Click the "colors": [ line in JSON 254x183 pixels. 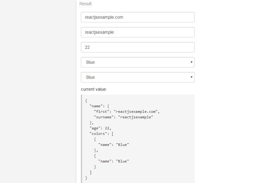point(101,134)
